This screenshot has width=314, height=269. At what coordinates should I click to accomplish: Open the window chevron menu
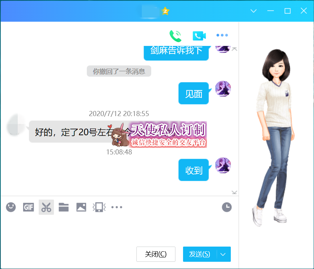(x=253, y=11)
